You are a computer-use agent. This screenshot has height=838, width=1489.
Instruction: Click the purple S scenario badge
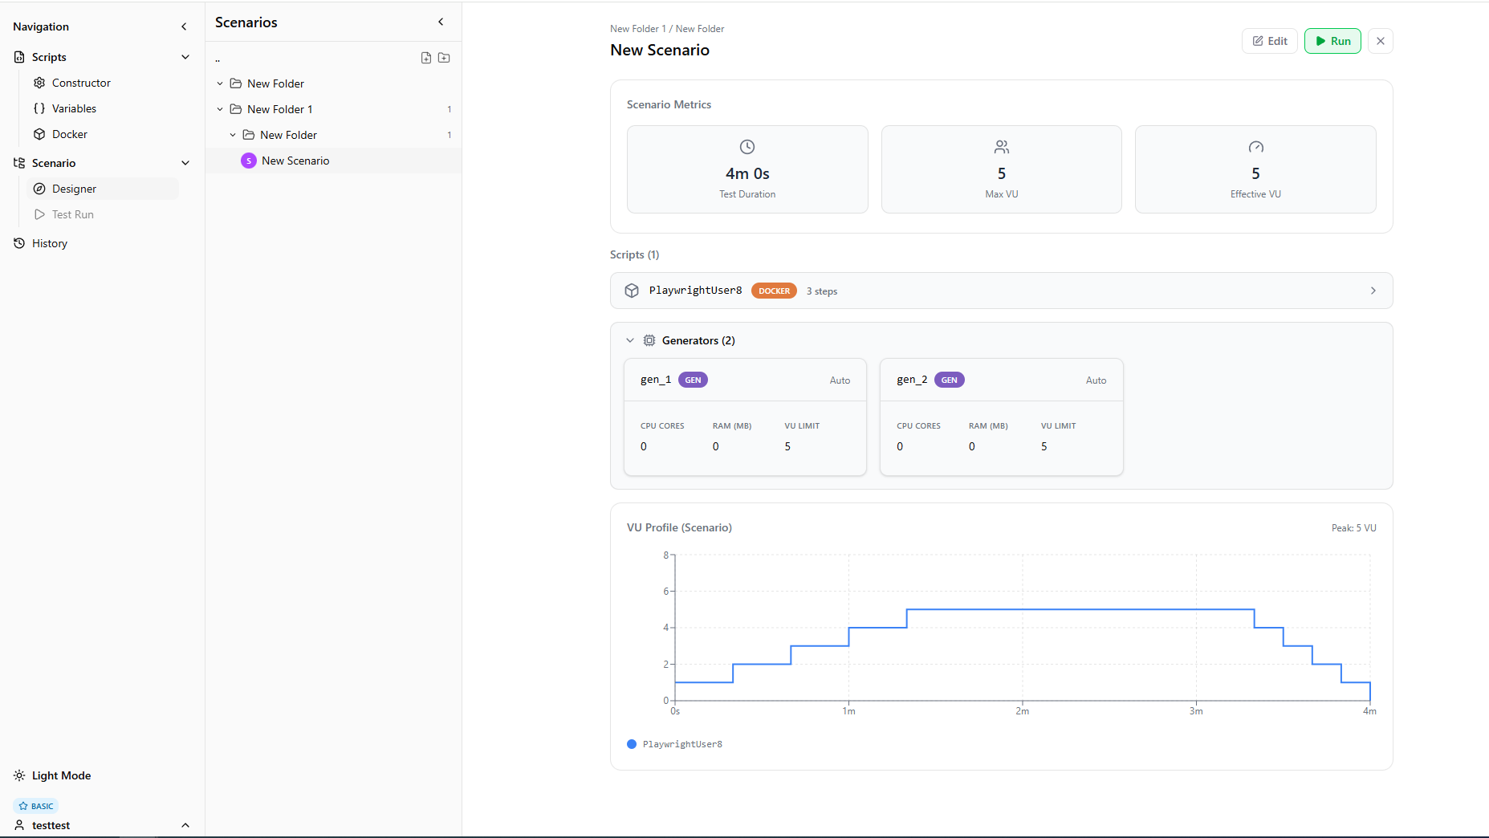click(x=249, y=161)
